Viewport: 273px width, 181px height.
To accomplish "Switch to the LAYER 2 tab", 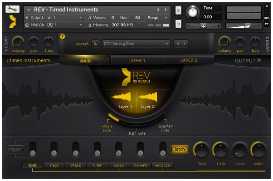I will [189, 60].
